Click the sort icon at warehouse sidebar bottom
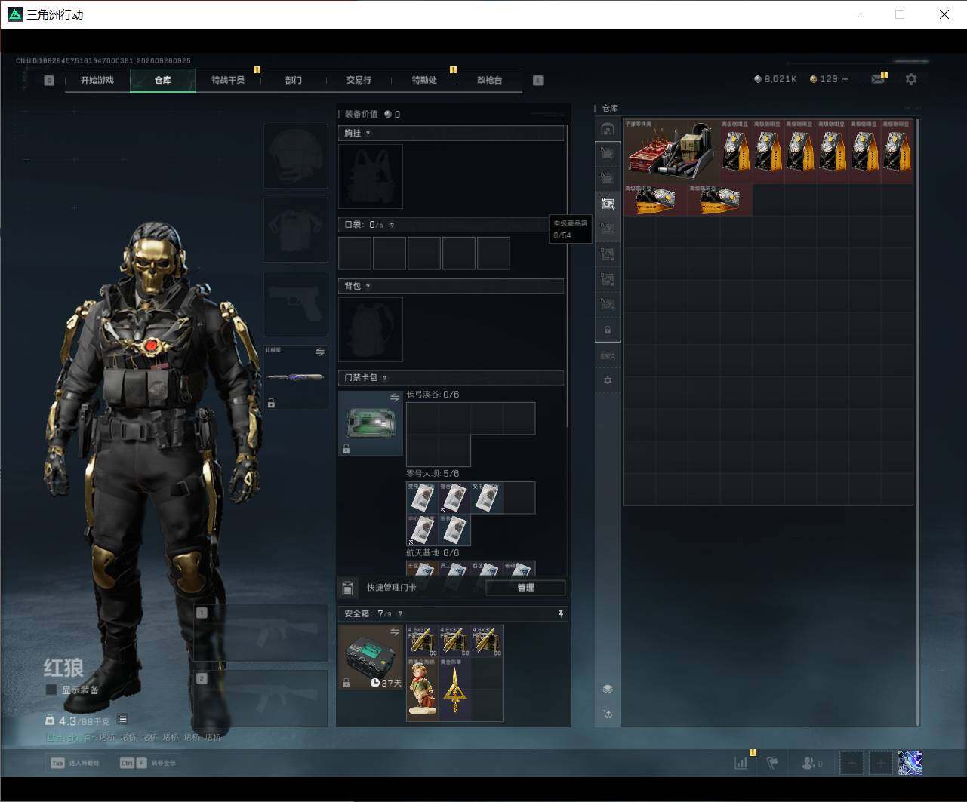Image resolution: width=967 pixels, height=802 pixels. (x=608, y=714)
